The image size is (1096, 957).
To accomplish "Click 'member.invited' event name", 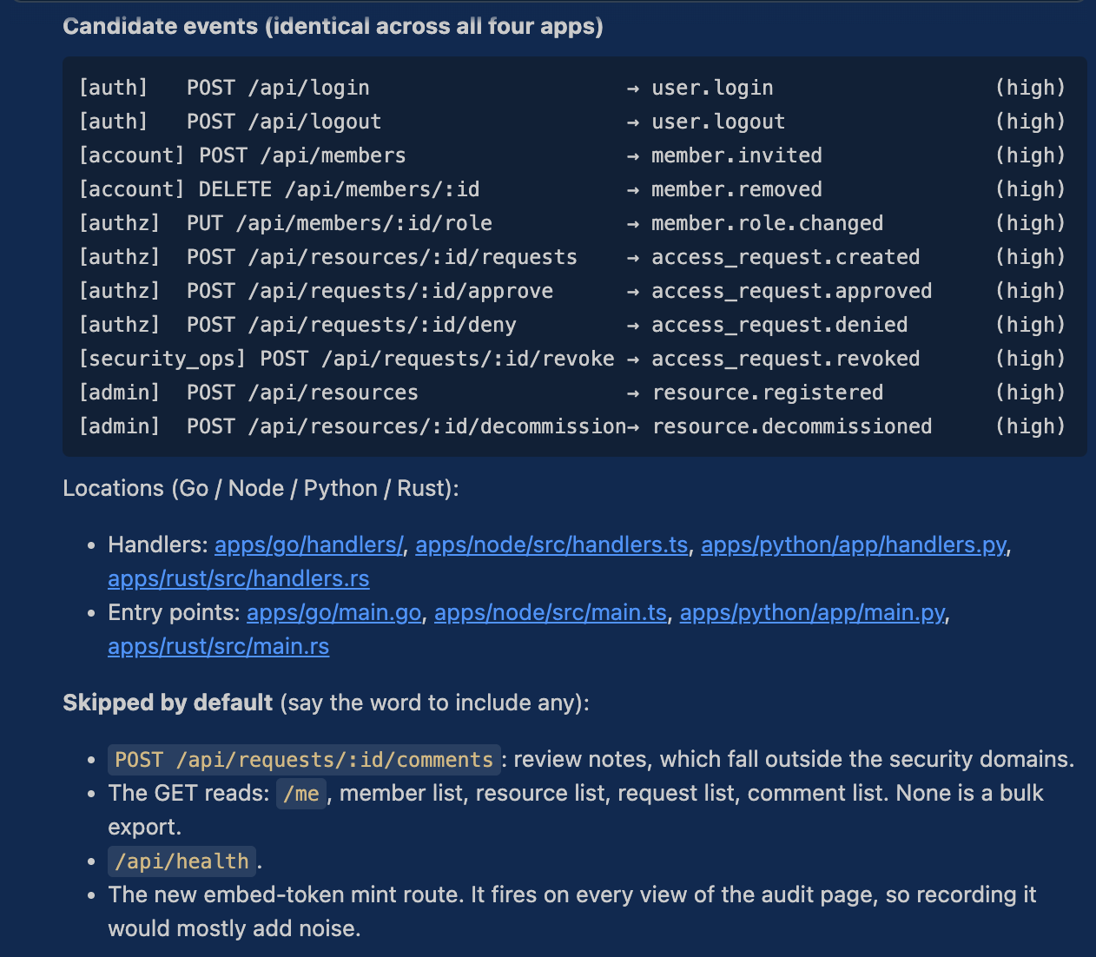I will (736, 155).
